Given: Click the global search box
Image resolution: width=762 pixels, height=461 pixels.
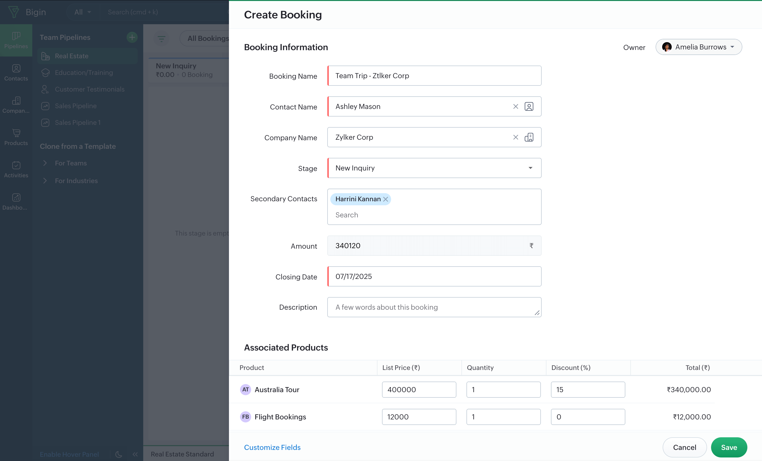Looking at the screenshot, I should [x=164, y=12].
